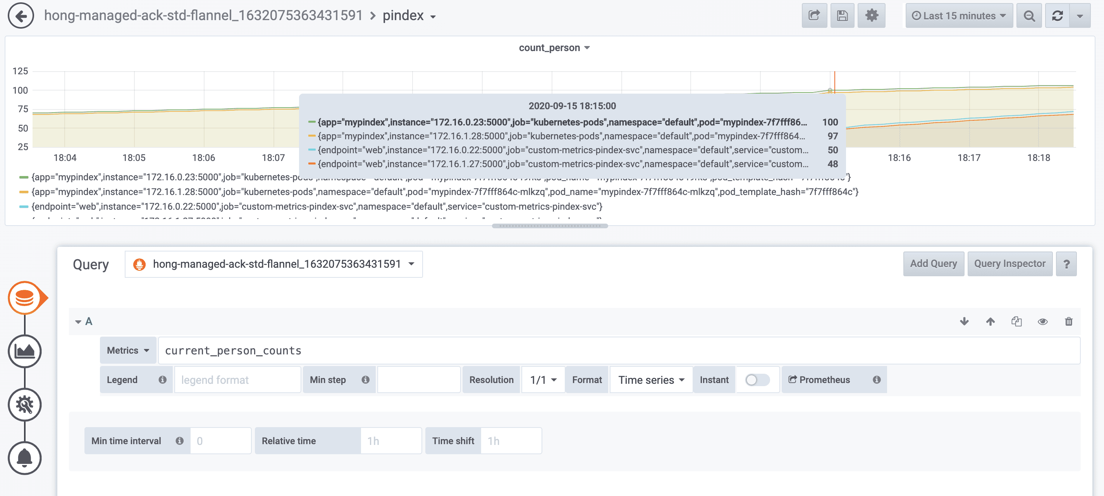Image resolution: width=1104 pixels, height=496 pixels.
Task: Open the Metrics dropdown
Action: pos(128,351)
